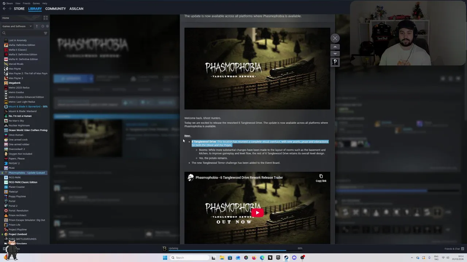Switch to the COMMUNITY tab
The height and width of the screenshot is (262, 467).
click(55, 9)
